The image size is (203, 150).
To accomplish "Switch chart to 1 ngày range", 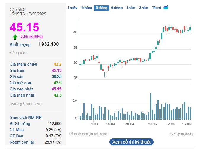I will [x=72, y=8].
